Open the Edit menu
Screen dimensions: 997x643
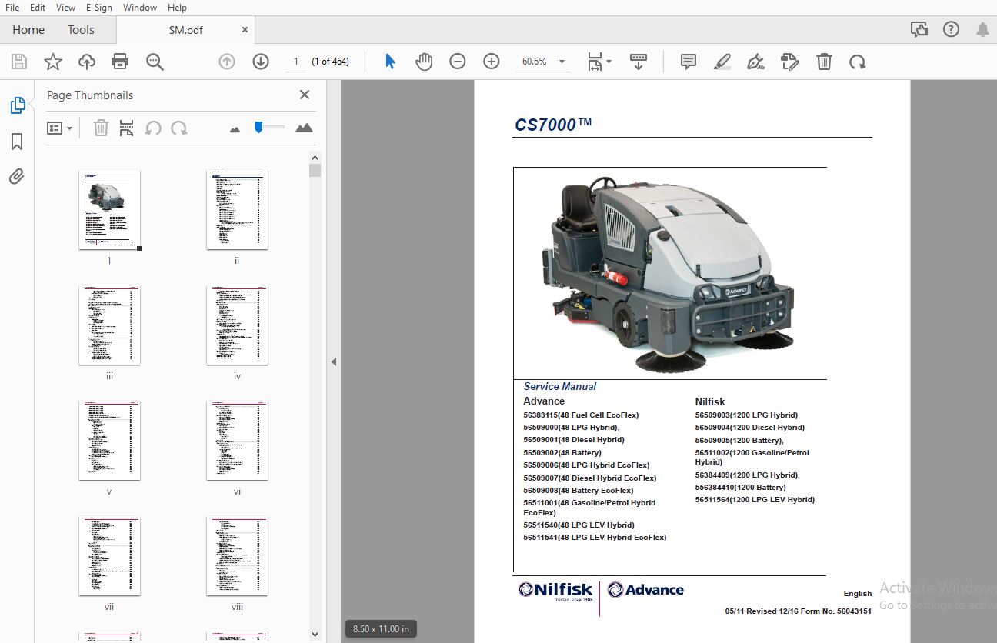[x=38, y=7]
